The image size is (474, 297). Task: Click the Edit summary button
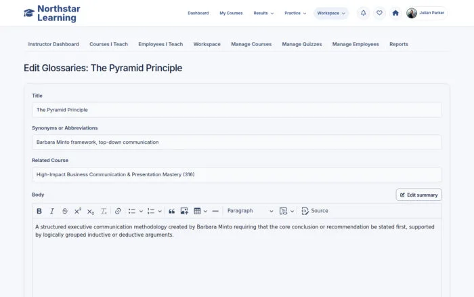coord(418,195)
